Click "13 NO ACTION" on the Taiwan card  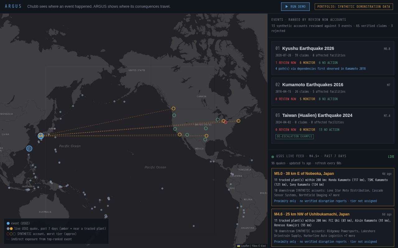coord(329,130)
